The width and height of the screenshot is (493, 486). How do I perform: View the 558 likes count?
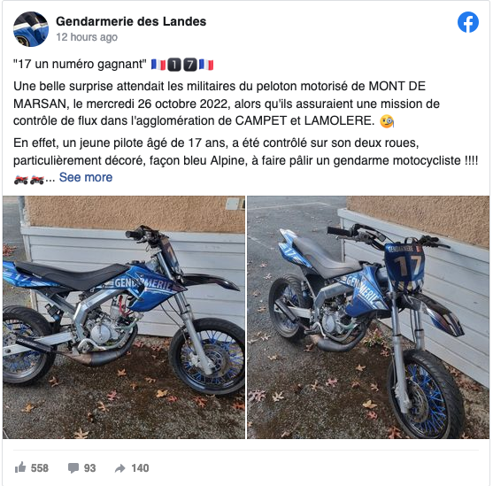tap(40, 468)
